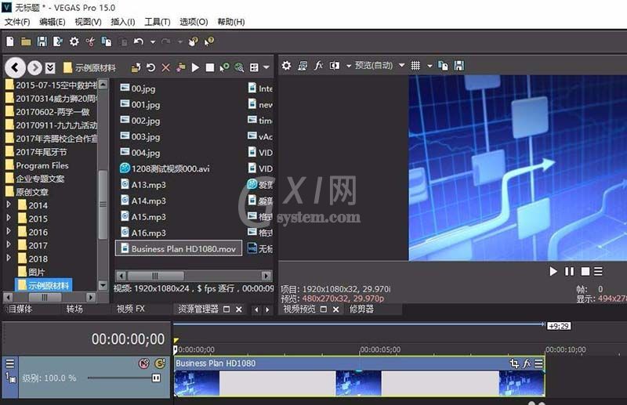Open Event FX on the Business Plan clip
Image resolution: width=627 pixels, height=405 pixels.
tap(527, 363)
